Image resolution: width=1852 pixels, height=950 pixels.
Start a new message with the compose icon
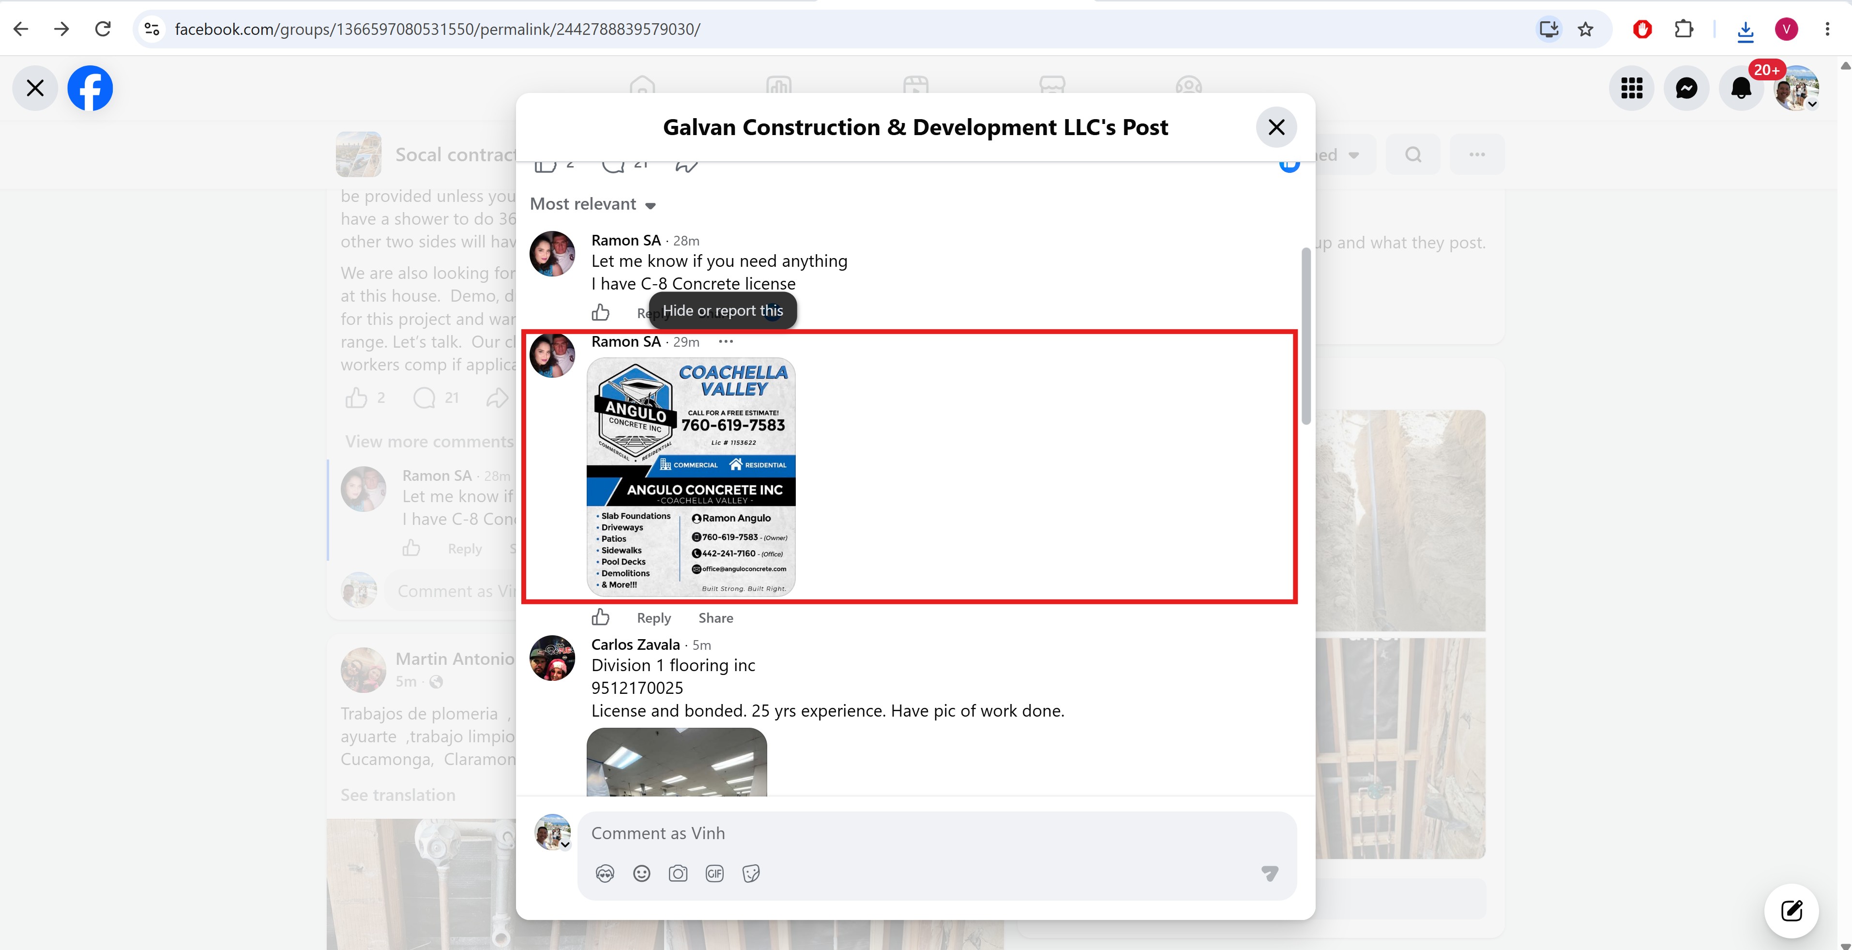tap(1791, 910)
